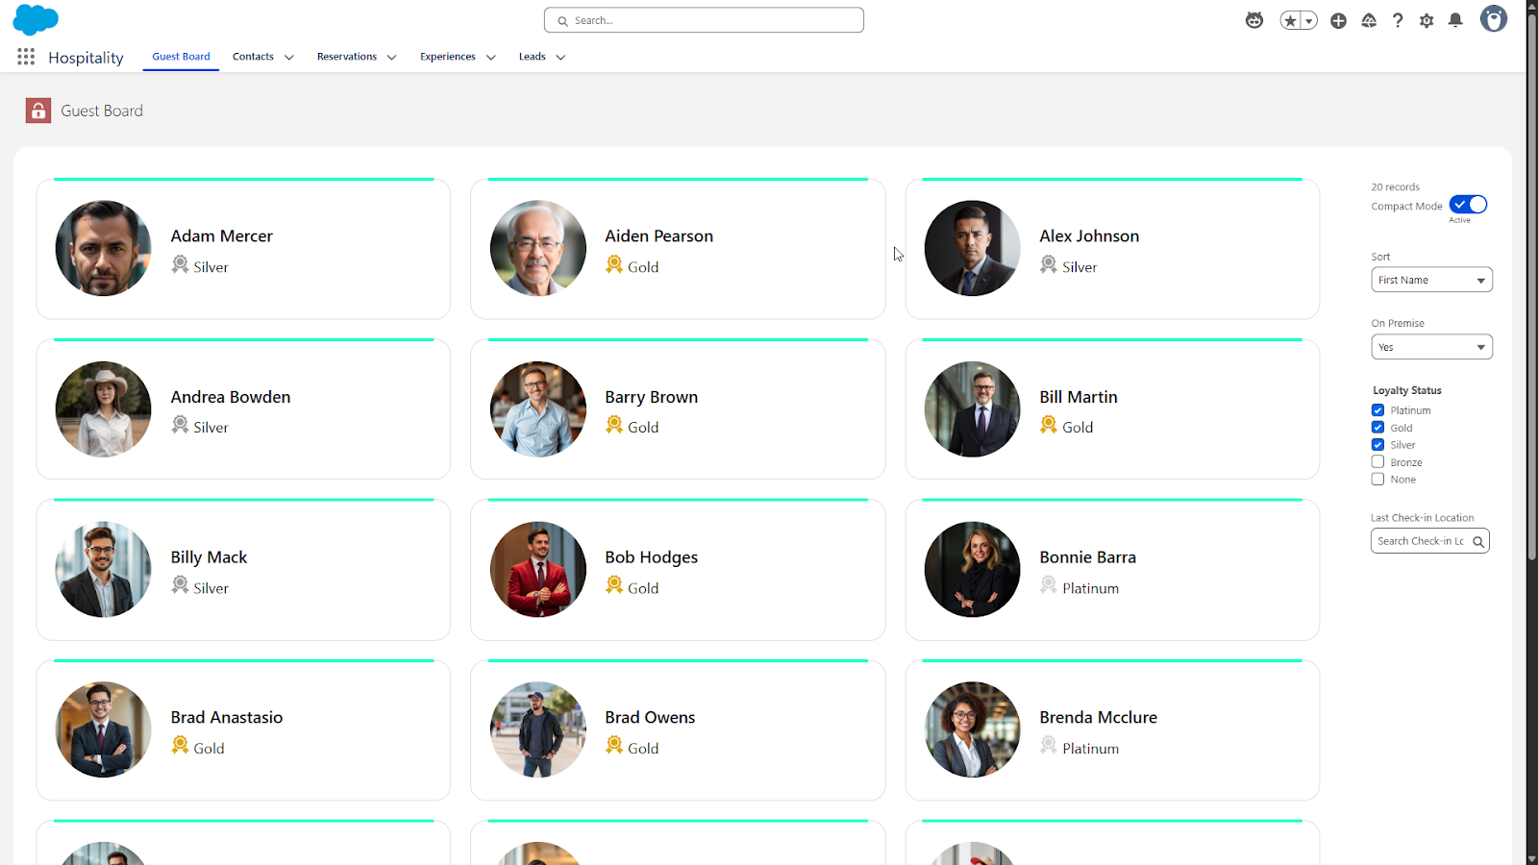Uncheck the Silver loyalty status checkbox
The height and width of the screenshot is (865, 1538).
click(1377, 445)
